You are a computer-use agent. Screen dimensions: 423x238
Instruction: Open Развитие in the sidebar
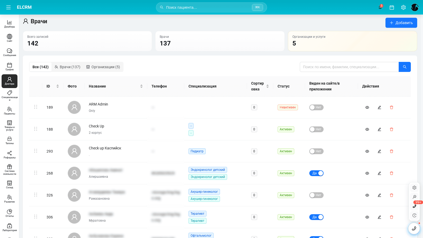[x=10, y=199]
